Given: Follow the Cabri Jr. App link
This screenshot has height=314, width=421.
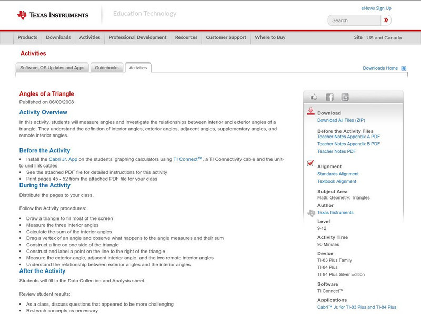Looking at the screenshot, I should pyautogui.click(x=63, y=159).
